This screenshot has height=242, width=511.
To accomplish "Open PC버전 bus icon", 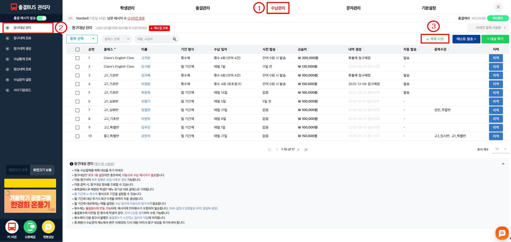I will coord(12,227).
